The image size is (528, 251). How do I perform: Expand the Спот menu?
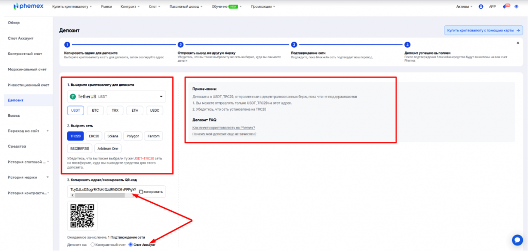click(x=155, y=7)
